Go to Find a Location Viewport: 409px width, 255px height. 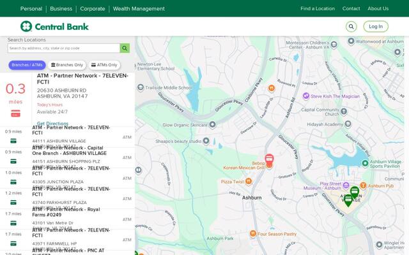pyautogui.click(x=318, y=8)
